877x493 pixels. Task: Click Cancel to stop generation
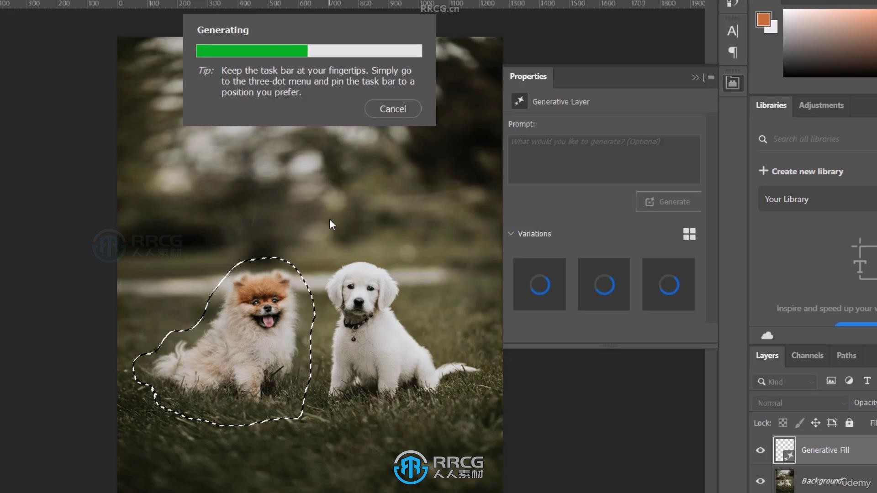392,108
